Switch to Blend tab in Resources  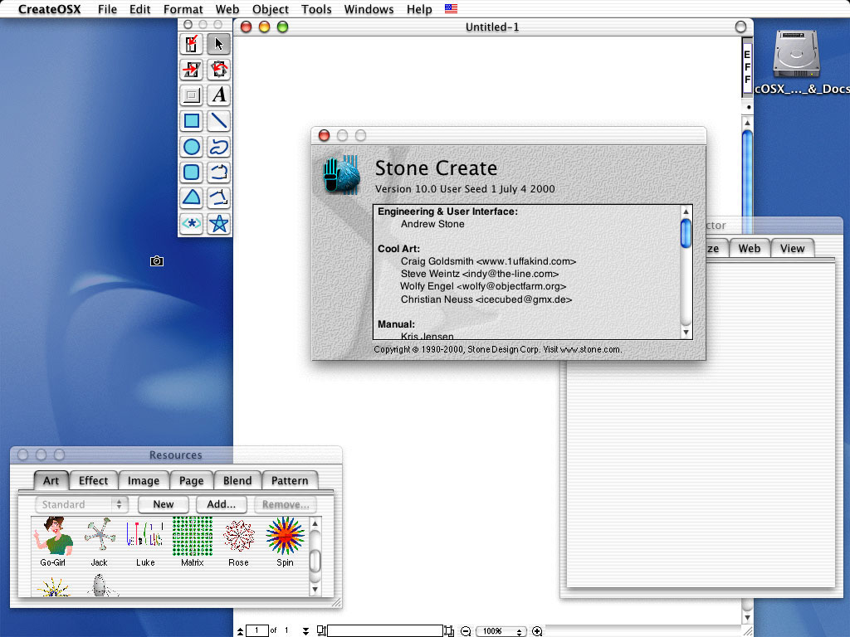pyautogui.click(x=237, y=480)
